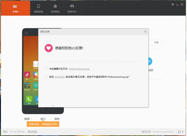Open 意见反馈 link in status bar
The image size is (187, 136).
pos(32,132)
